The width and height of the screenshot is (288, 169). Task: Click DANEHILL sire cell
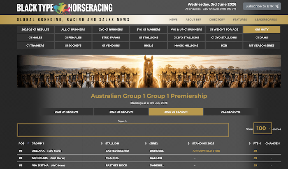157,165
